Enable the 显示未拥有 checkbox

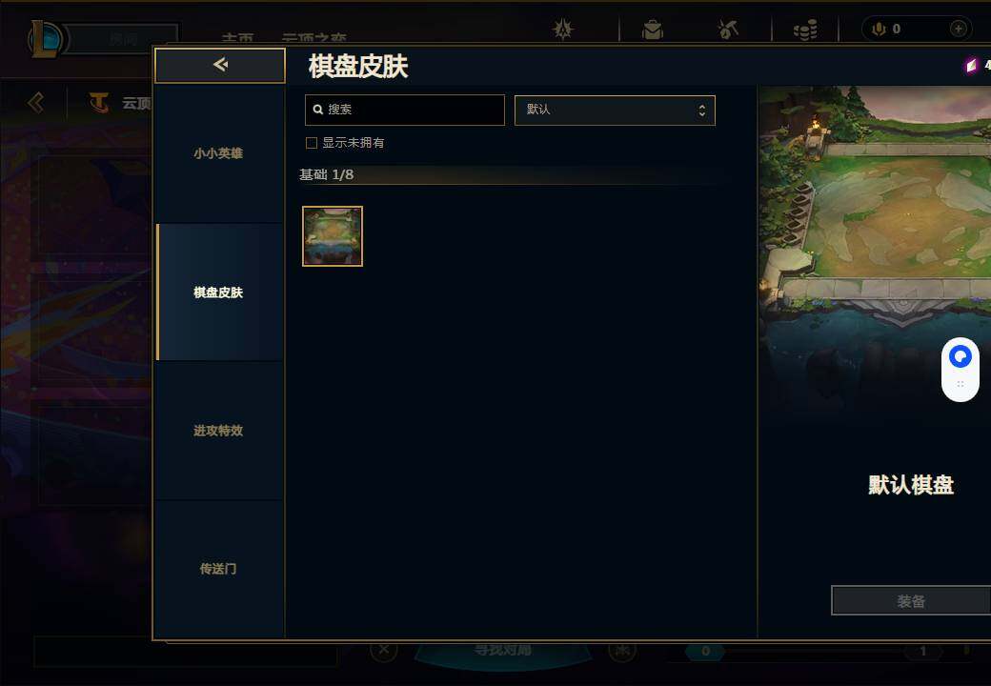click(311, 143)
